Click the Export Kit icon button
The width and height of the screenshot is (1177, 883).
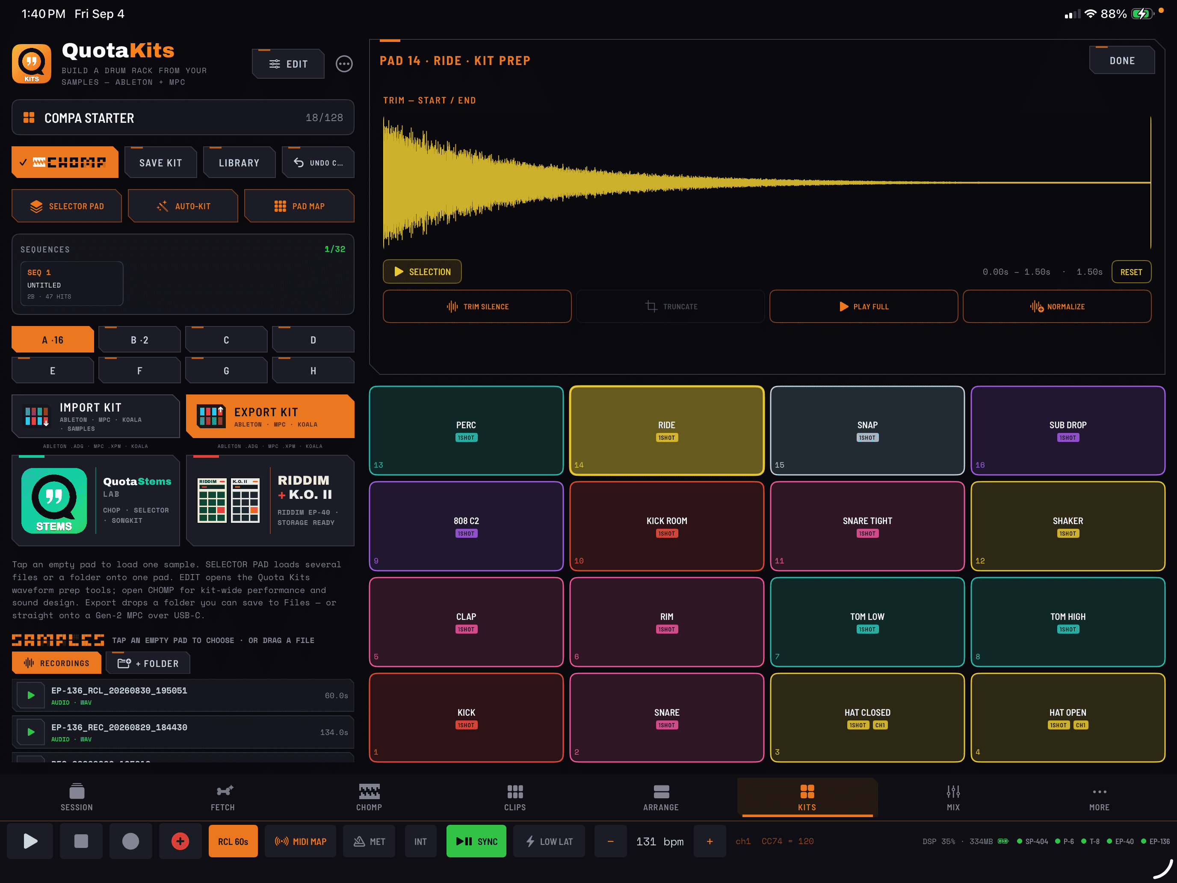(x=270, y=416)
